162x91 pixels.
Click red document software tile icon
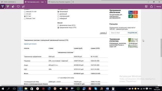click(135, 12)
